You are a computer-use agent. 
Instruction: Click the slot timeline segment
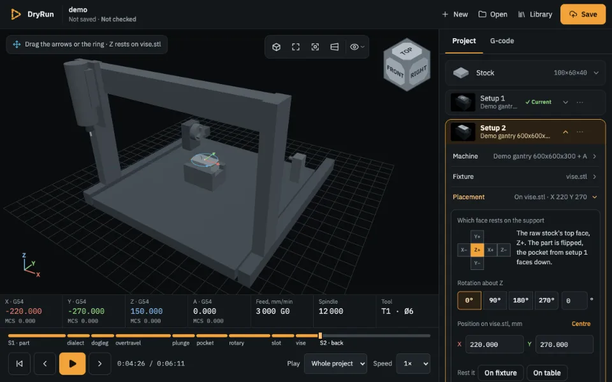(x=283, y=336)
